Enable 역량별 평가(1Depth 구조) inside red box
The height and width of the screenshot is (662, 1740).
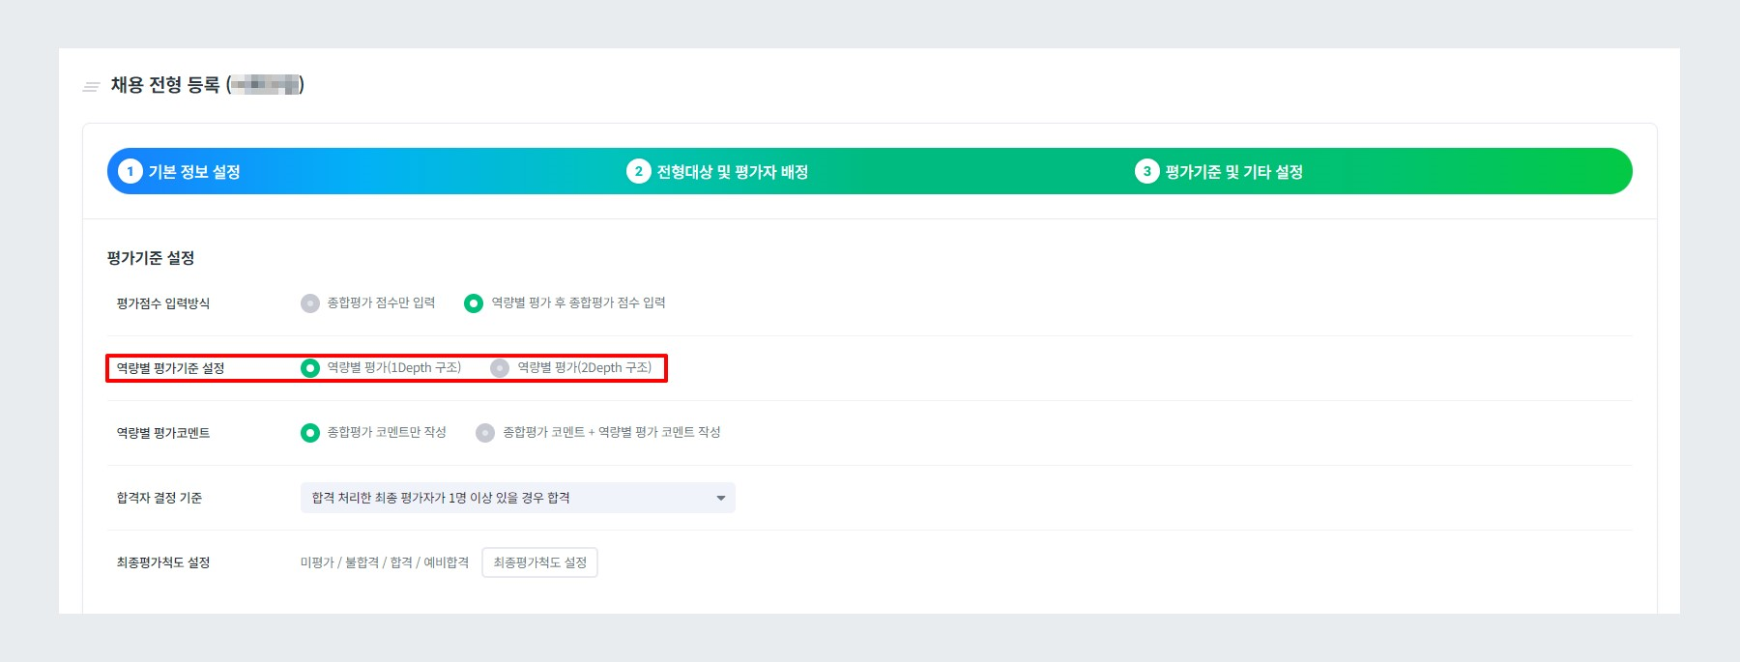[x=311, y=368]
